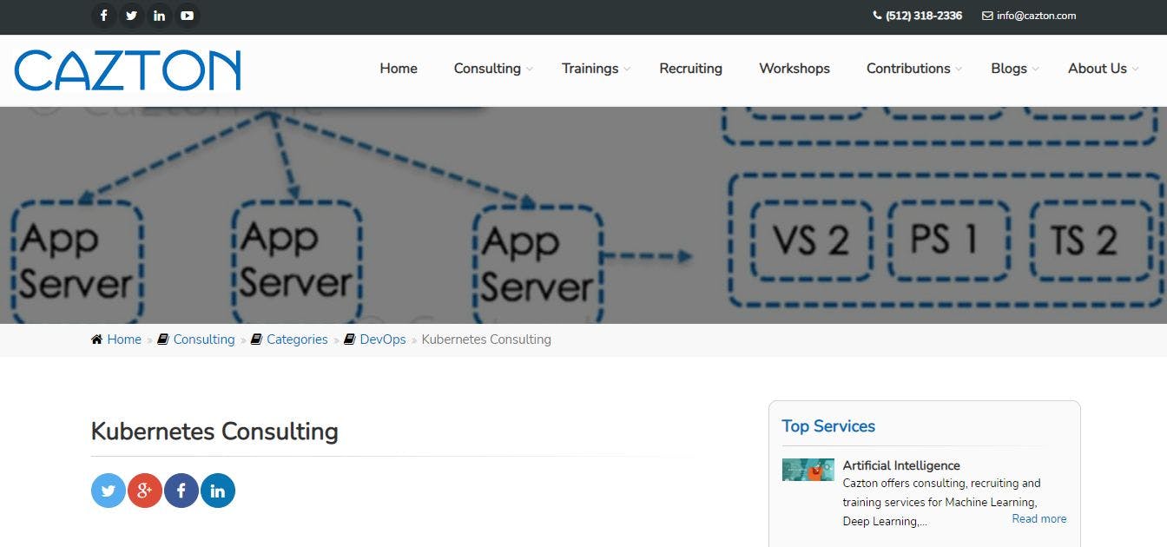Image resolution: width=1167 pixels, height=547 pixels.
Task: Go to Home breadcrumb link
Action: pyautogui.click(x=124, y=339)
